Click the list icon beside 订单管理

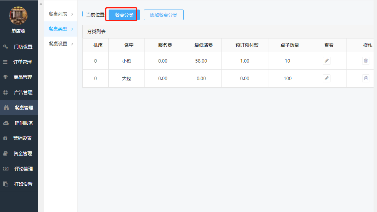[x=5, y=62]
